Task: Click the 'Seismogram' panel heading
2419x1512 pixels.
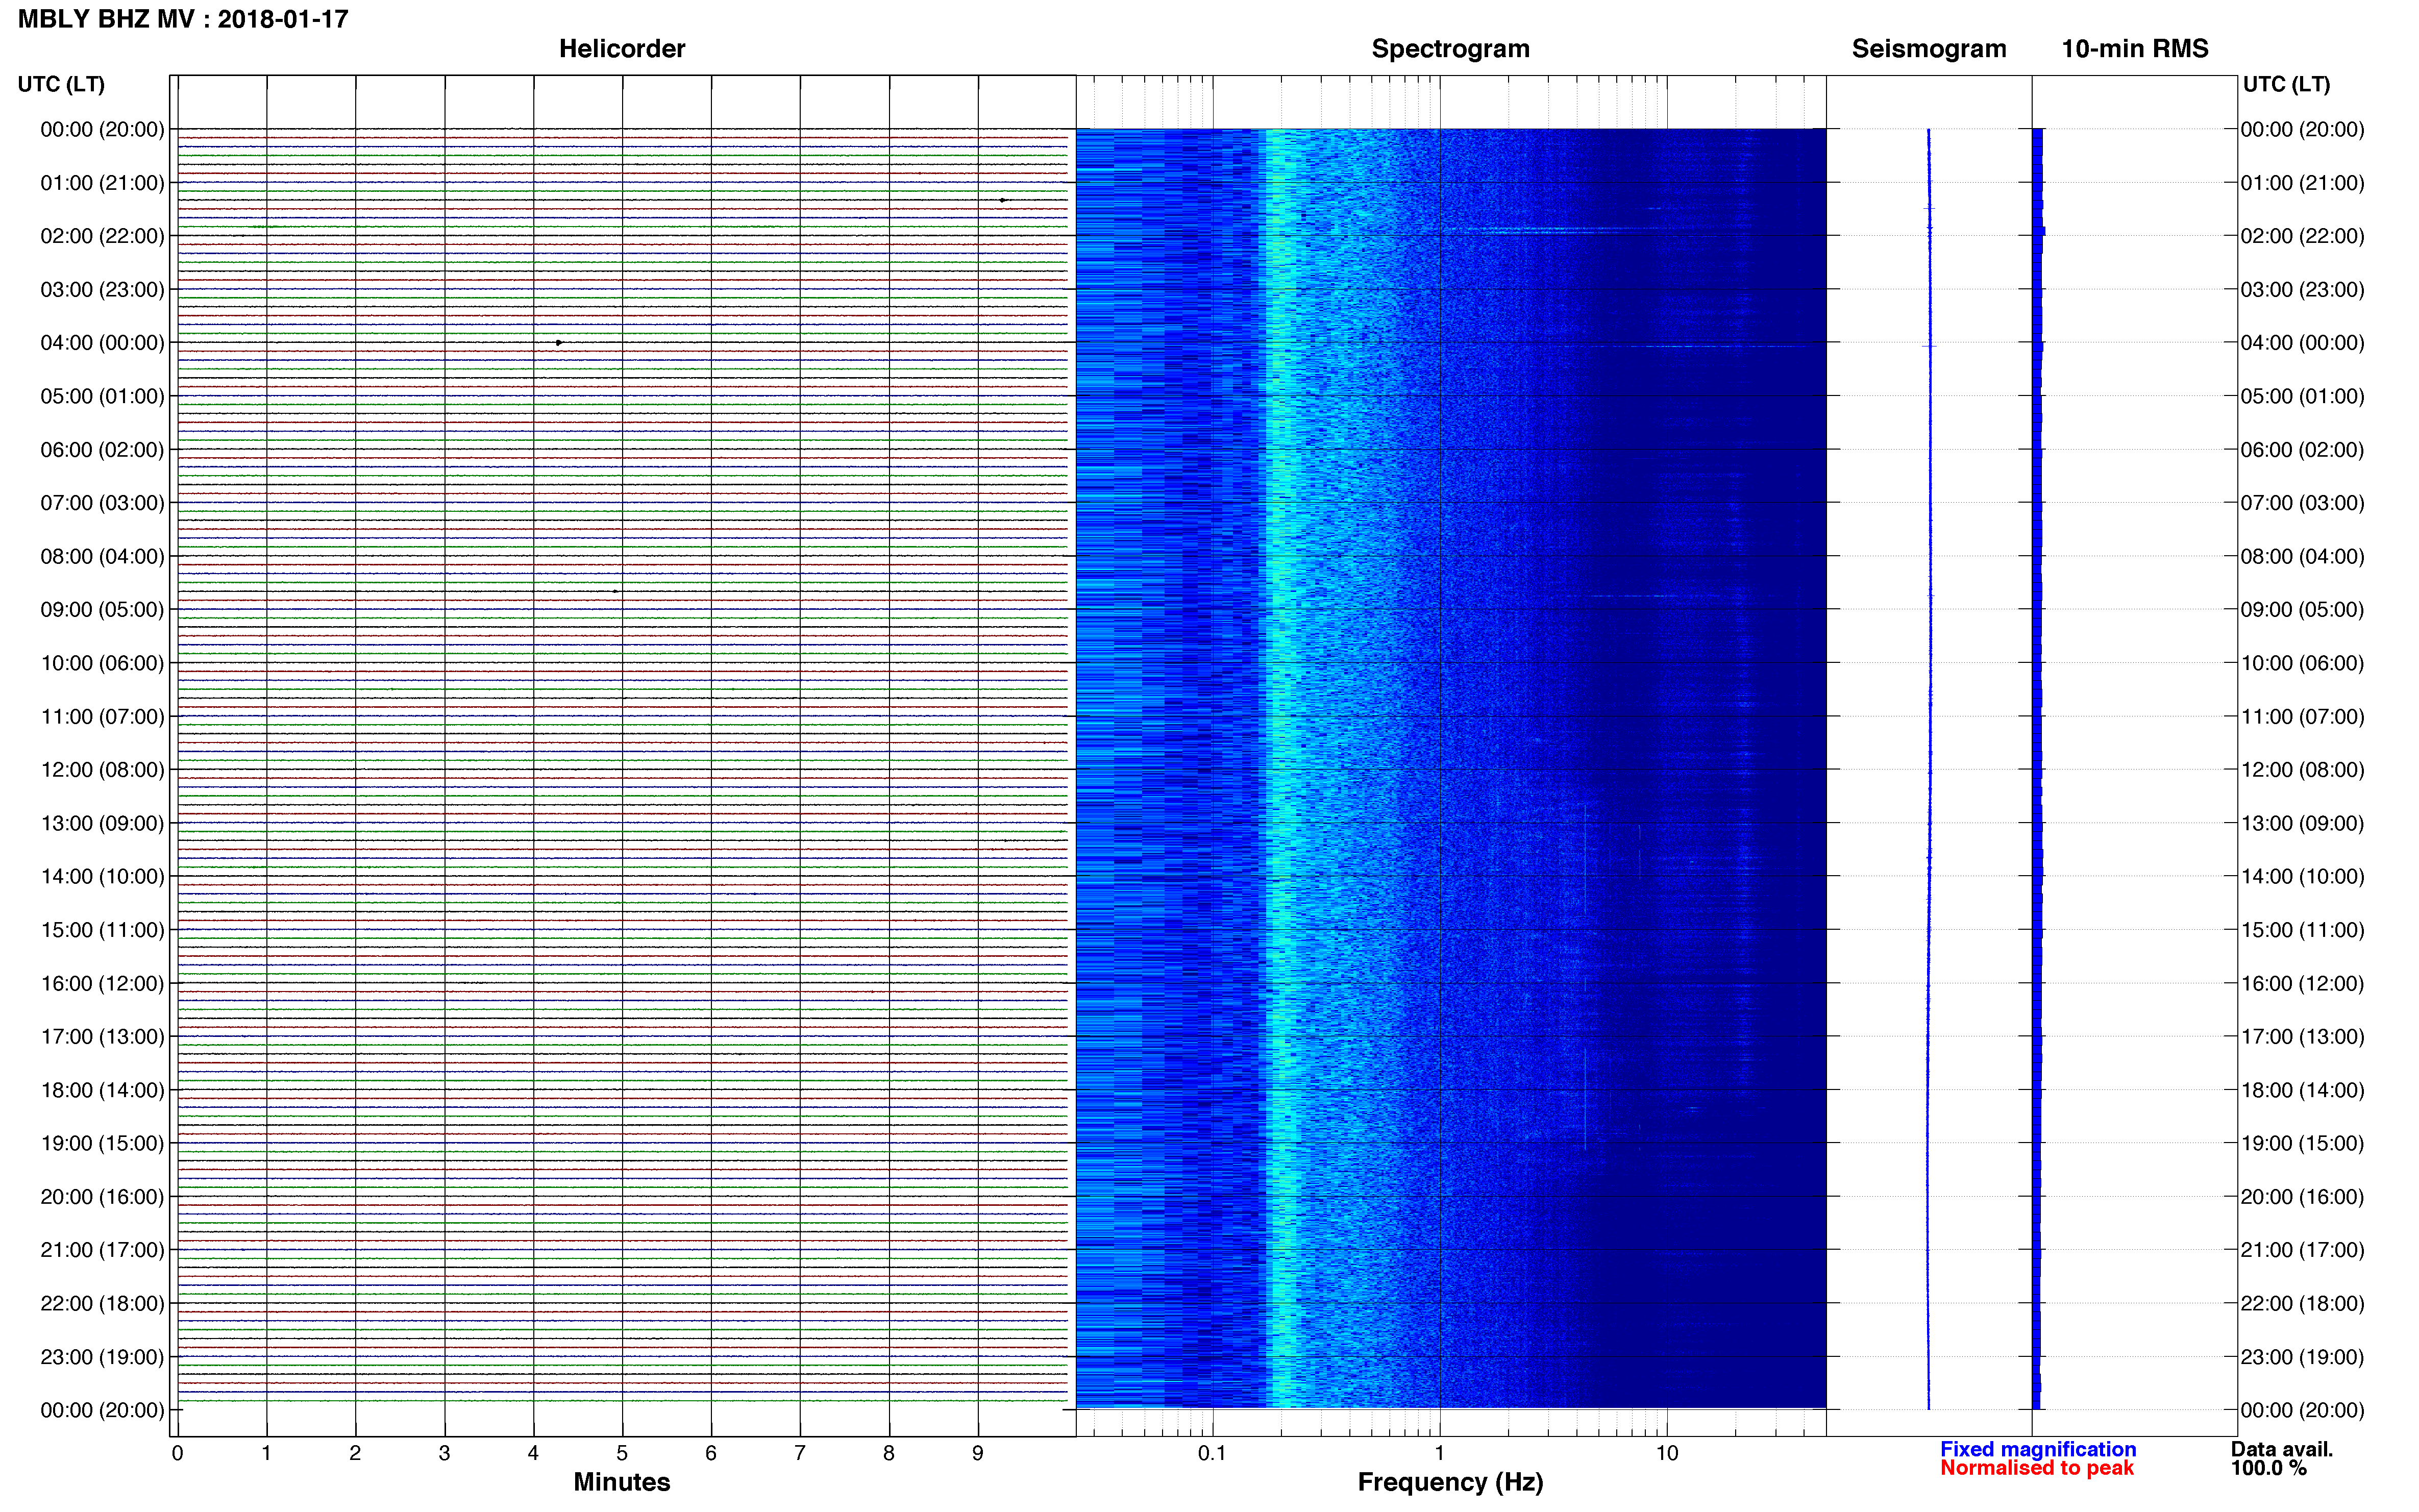Action: pos(1929,49)
